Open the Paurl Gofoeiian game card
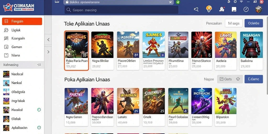 [x=178, y=107]
